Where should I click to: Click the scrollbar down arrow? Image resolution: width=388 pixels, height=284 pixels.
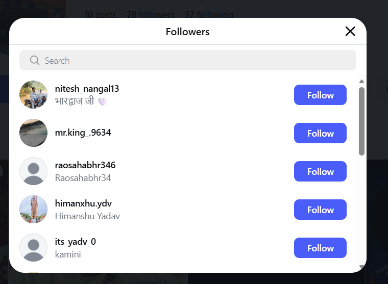[361, 267]
